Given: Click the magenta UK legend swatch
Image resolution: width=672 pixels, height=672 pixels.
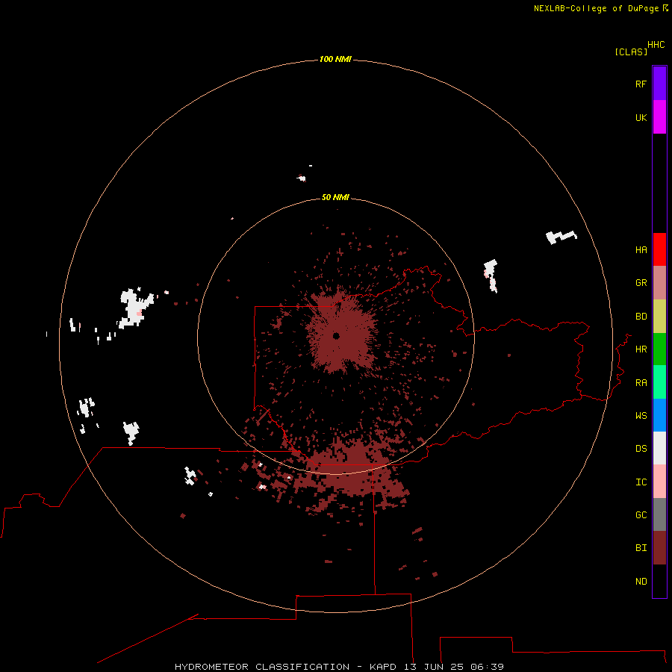Looking at the screenshot, I should [x=659, y=117].
